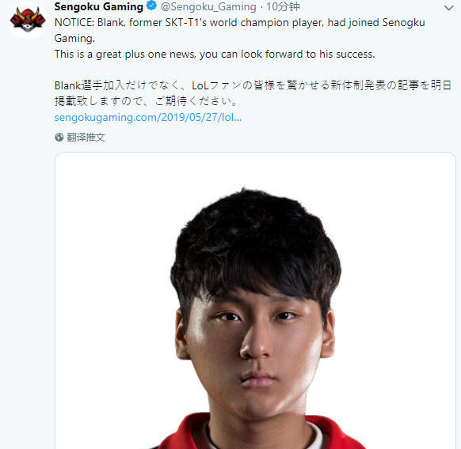
Task: Click the word 'Gaming.' on the second line
Action: coord(74,39)
